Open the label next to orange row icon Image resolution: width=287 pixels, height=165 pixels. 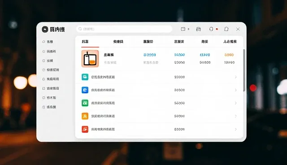click(x=103, y=116)
